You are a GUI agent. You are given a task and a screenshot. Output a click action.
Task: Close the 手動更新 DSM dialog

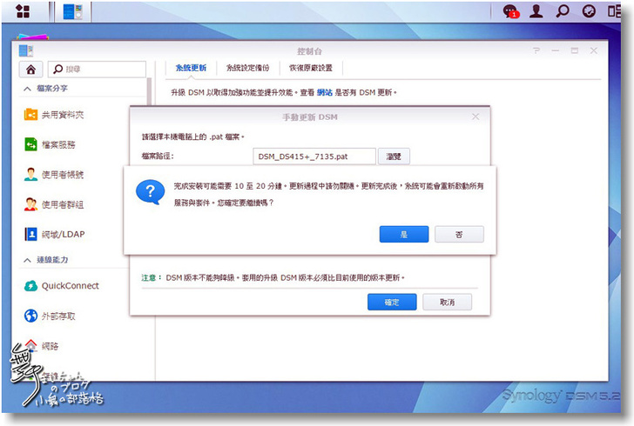point(475,116)
